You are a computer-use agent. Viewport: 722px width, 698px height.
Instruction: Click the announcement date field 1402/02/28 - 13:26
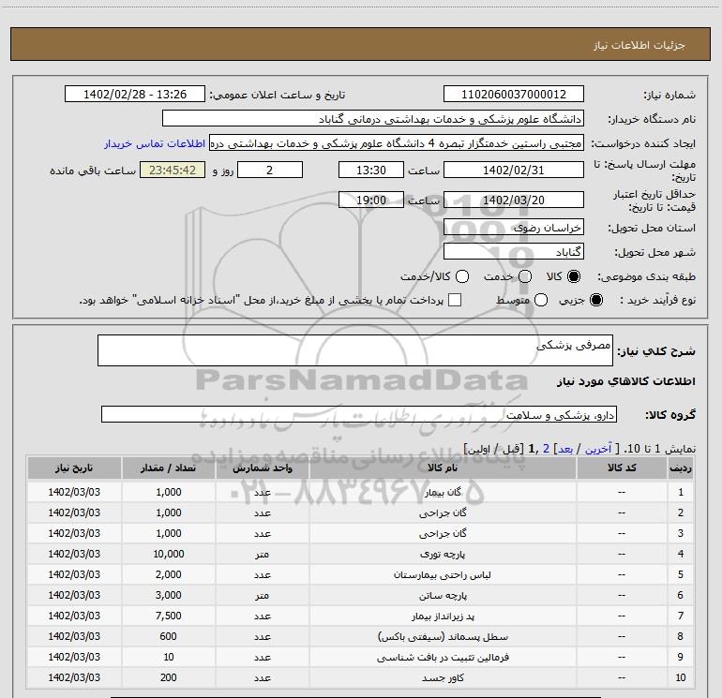point(135,94)
